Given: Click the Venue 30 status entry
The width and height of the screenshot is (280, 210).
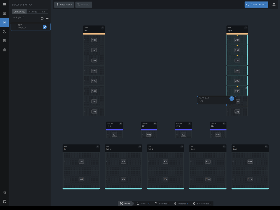Looking at the screenshot, I should click(143, 204).
